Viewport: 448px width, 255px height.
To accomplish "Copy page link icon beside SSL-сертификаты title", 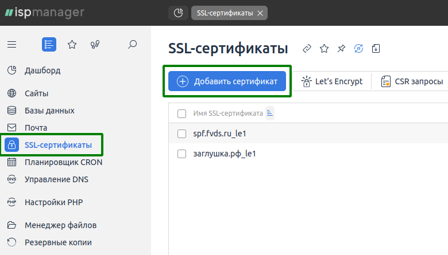I will tap(307, 49).
